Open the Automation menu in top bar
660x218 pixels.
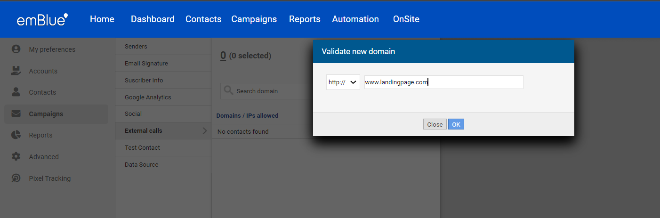(x=355, y=19)
